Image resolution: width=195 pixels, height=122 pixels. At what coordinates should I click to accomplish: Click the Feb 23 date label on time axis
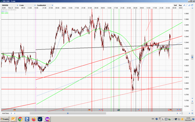11,8
